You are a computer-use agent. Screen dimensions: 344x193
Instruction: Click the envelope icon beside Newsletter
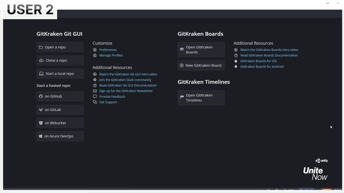pyautogui.click(x=95, y=91)
